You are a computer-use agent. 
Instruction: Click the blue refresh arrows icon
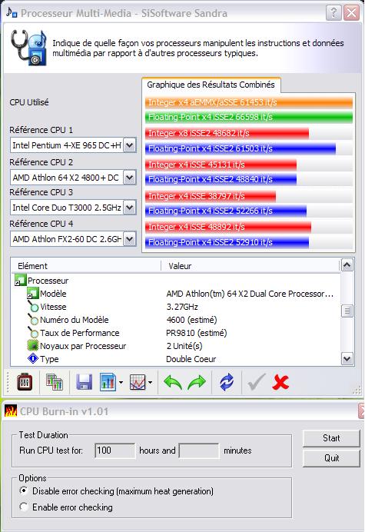coord(227,382)
